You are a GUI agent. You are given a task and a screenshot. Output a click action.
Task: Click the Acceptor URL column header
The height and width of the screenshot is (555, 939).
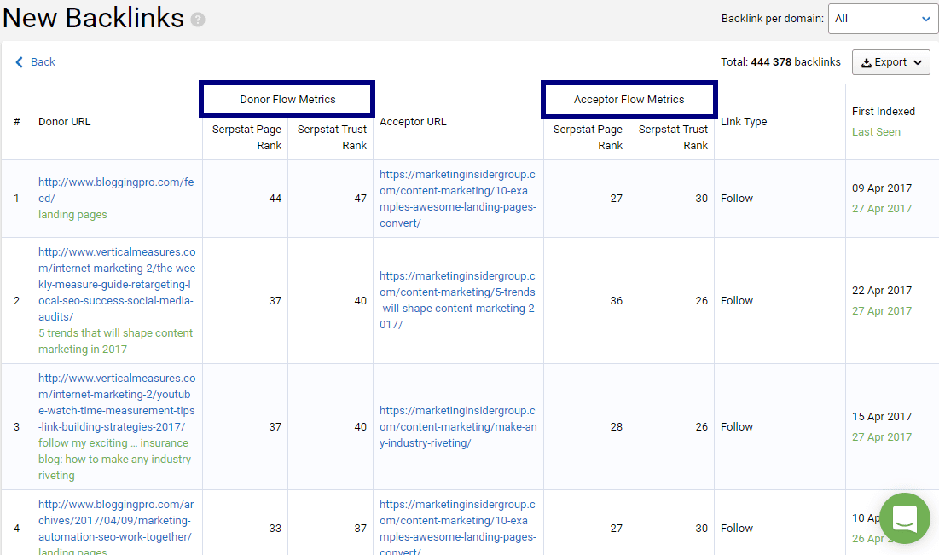[414, 122]
